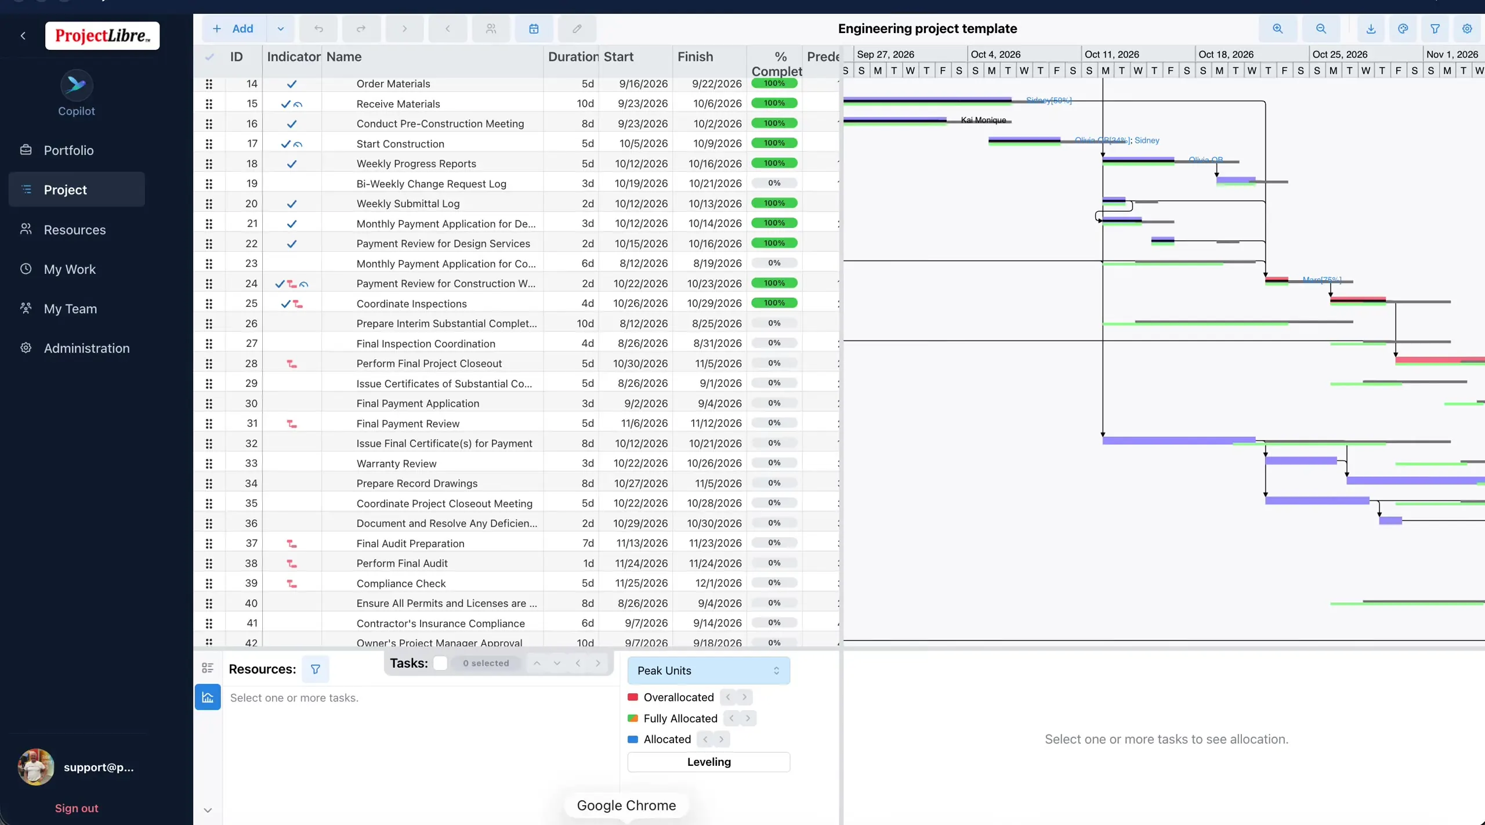
Task: Open My Work in sidebar
Action: pyautogui.click(x=77, y=269)
